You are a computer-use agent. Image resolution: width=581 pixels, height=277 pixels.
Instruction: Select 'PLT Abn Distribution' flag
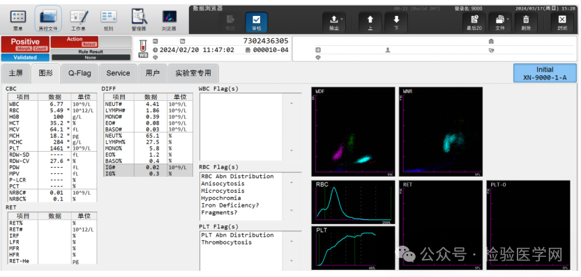pyautogui.click(x=238, y=235)
